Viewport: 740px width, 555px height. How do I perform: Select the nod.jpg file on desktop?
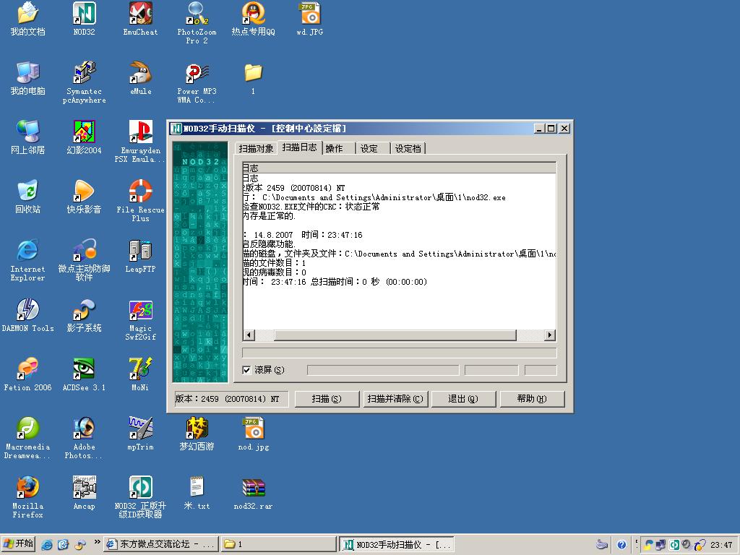click(253, 434)
